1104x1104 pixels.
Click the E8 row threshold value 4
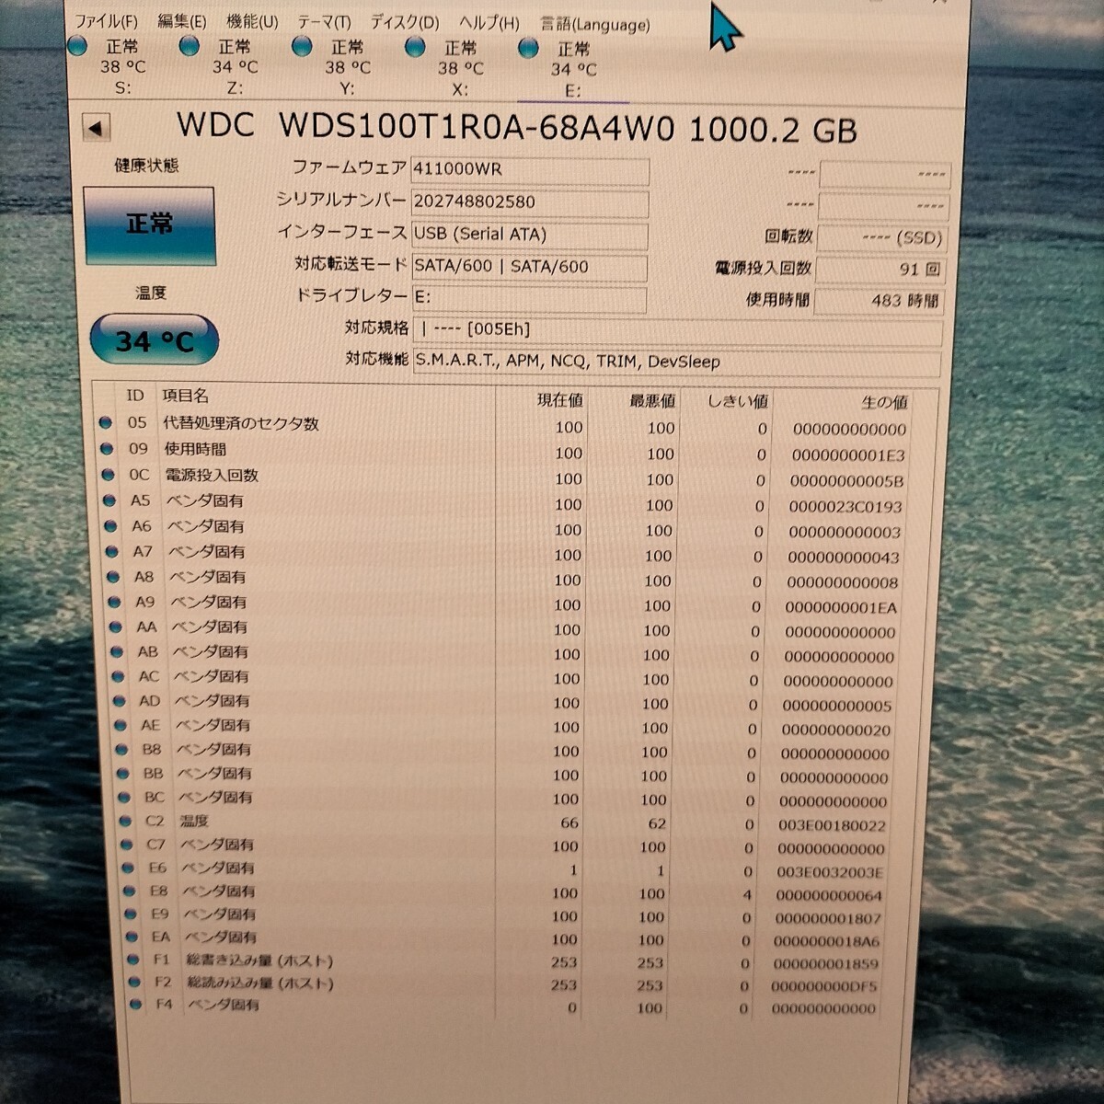coord(747,894)
